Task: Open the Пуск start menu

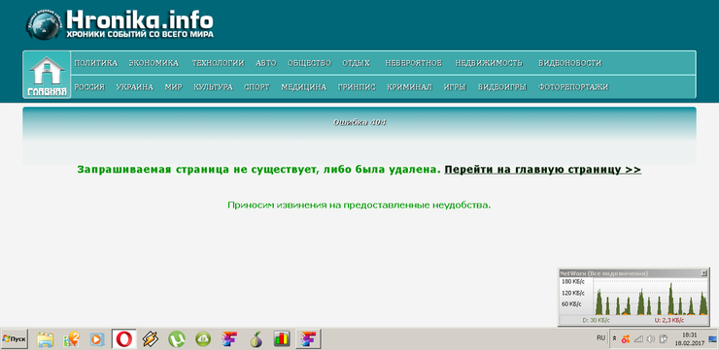Action: 15,339
